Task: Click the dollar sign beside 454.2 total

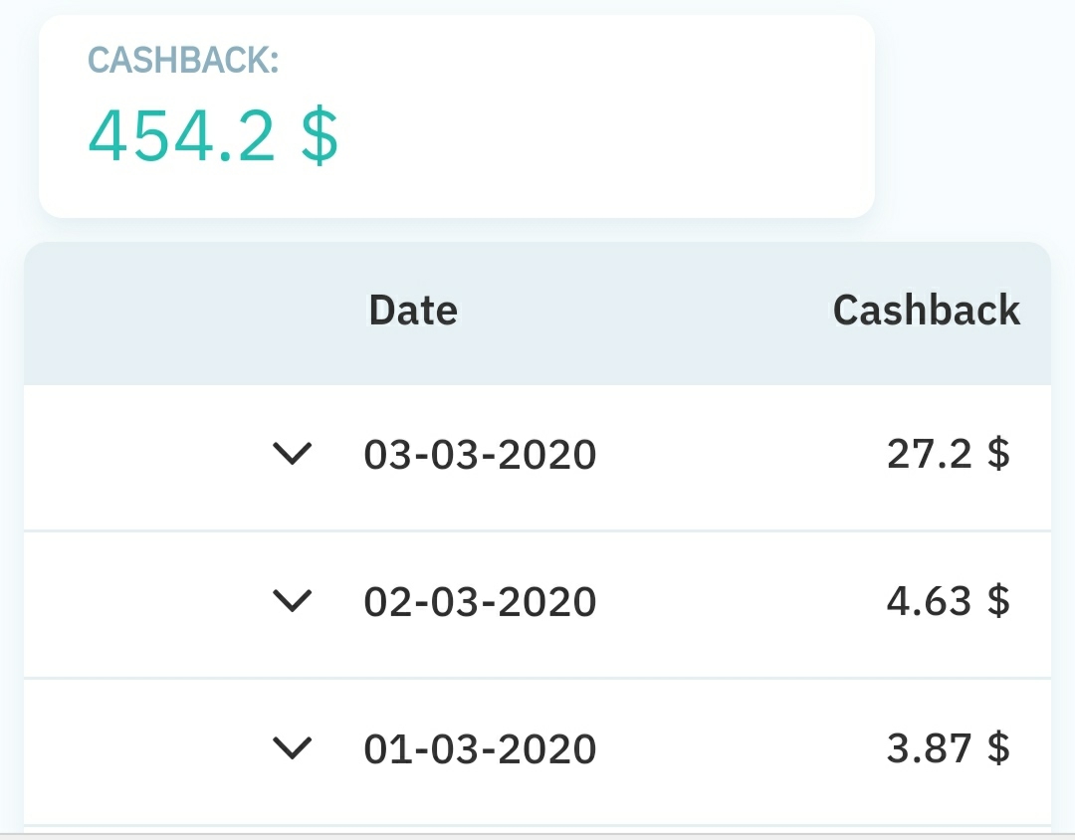Action: [x=320, y=135]
